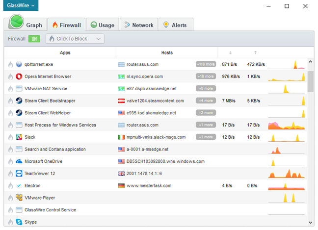The width and height of the screenshot is (318, 230).
Task: Block Skype using its flame icon
Action: [10, 222]
